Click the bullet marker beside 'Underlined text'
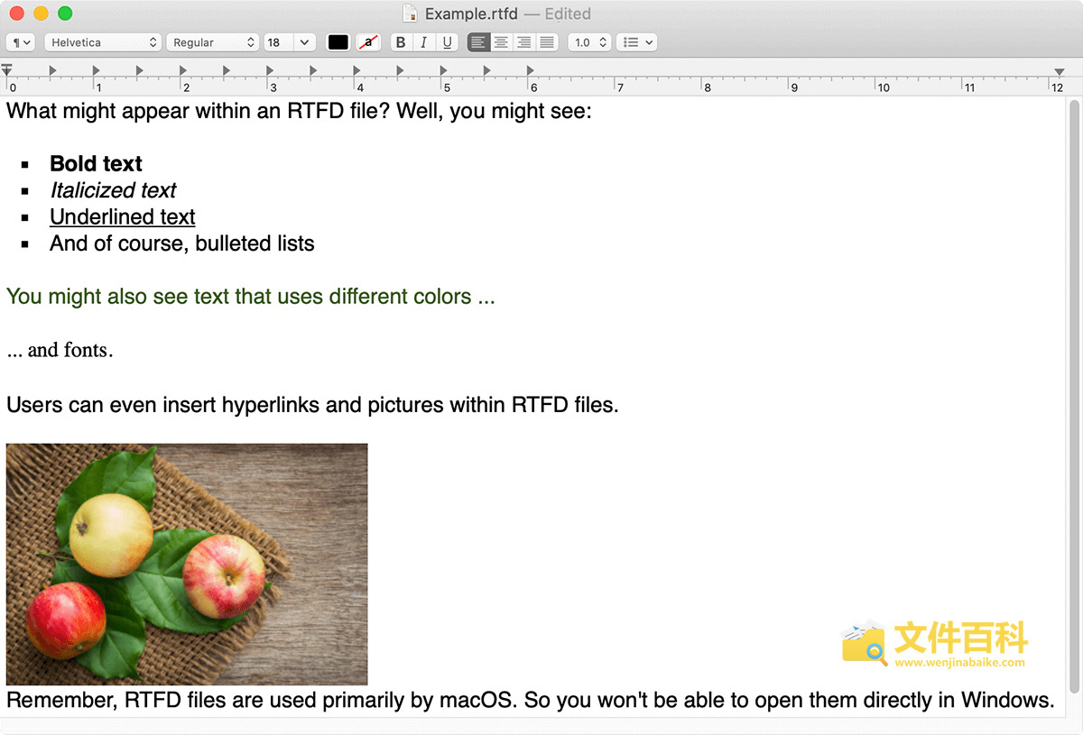The image size is (1083, 735). click(25, 218)
